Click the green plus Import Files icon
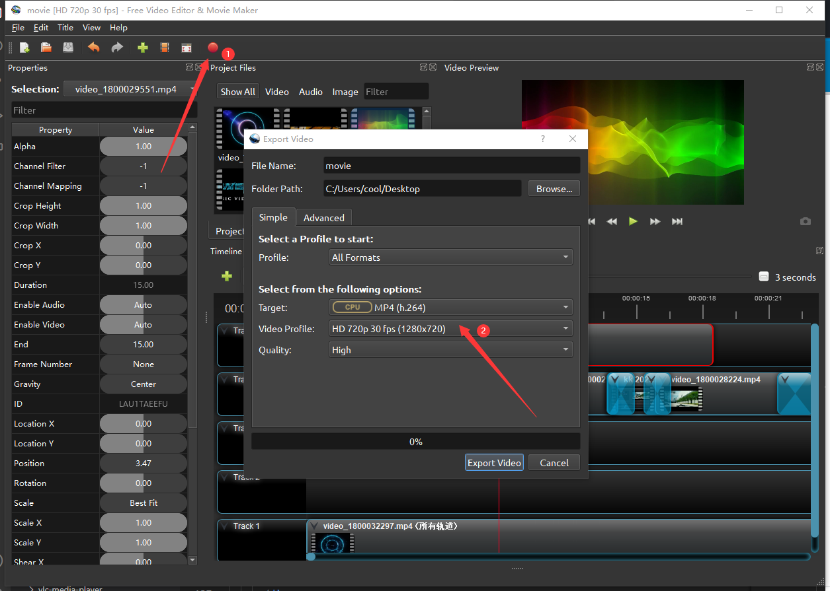Viewport: 830px width, 591px height. click(142, 48)
